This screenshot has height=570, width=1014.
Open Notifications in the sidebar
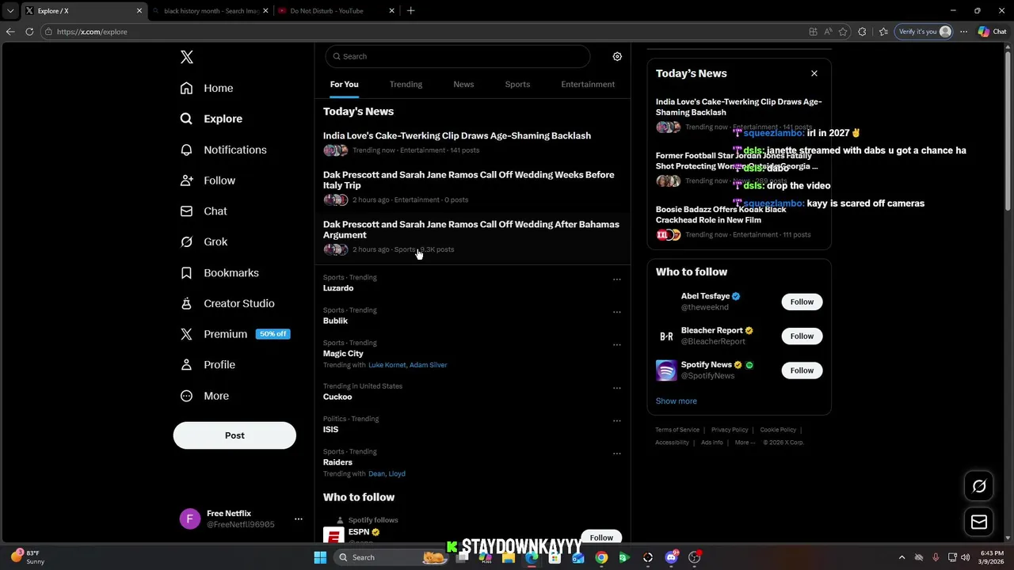coord(223,150)
